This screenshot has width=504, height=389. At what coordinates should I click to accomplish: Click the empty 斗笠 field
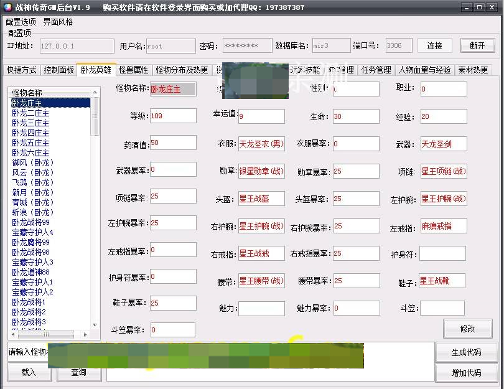[x=442, y=308]
